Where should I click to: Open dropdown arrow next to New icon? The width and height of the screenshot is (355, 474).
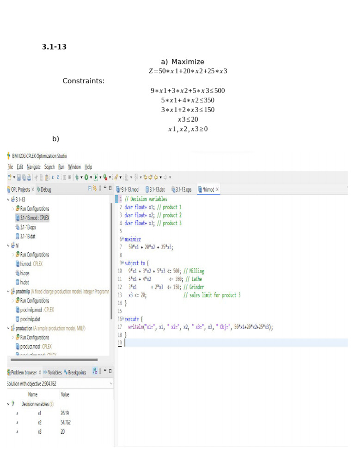[x=14, y=177]
